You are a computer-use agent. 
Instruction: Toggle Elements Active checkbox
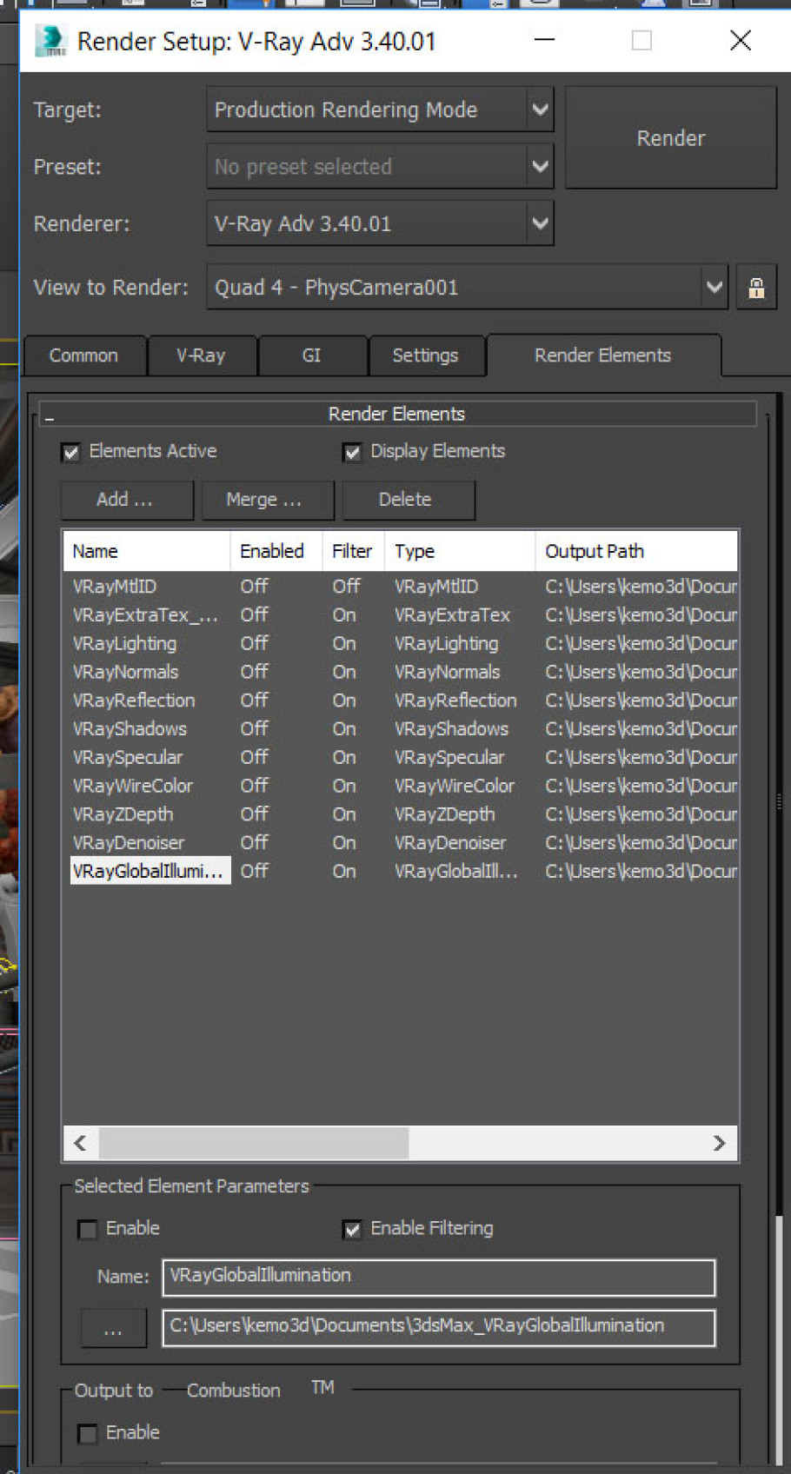tap(71, 452)
